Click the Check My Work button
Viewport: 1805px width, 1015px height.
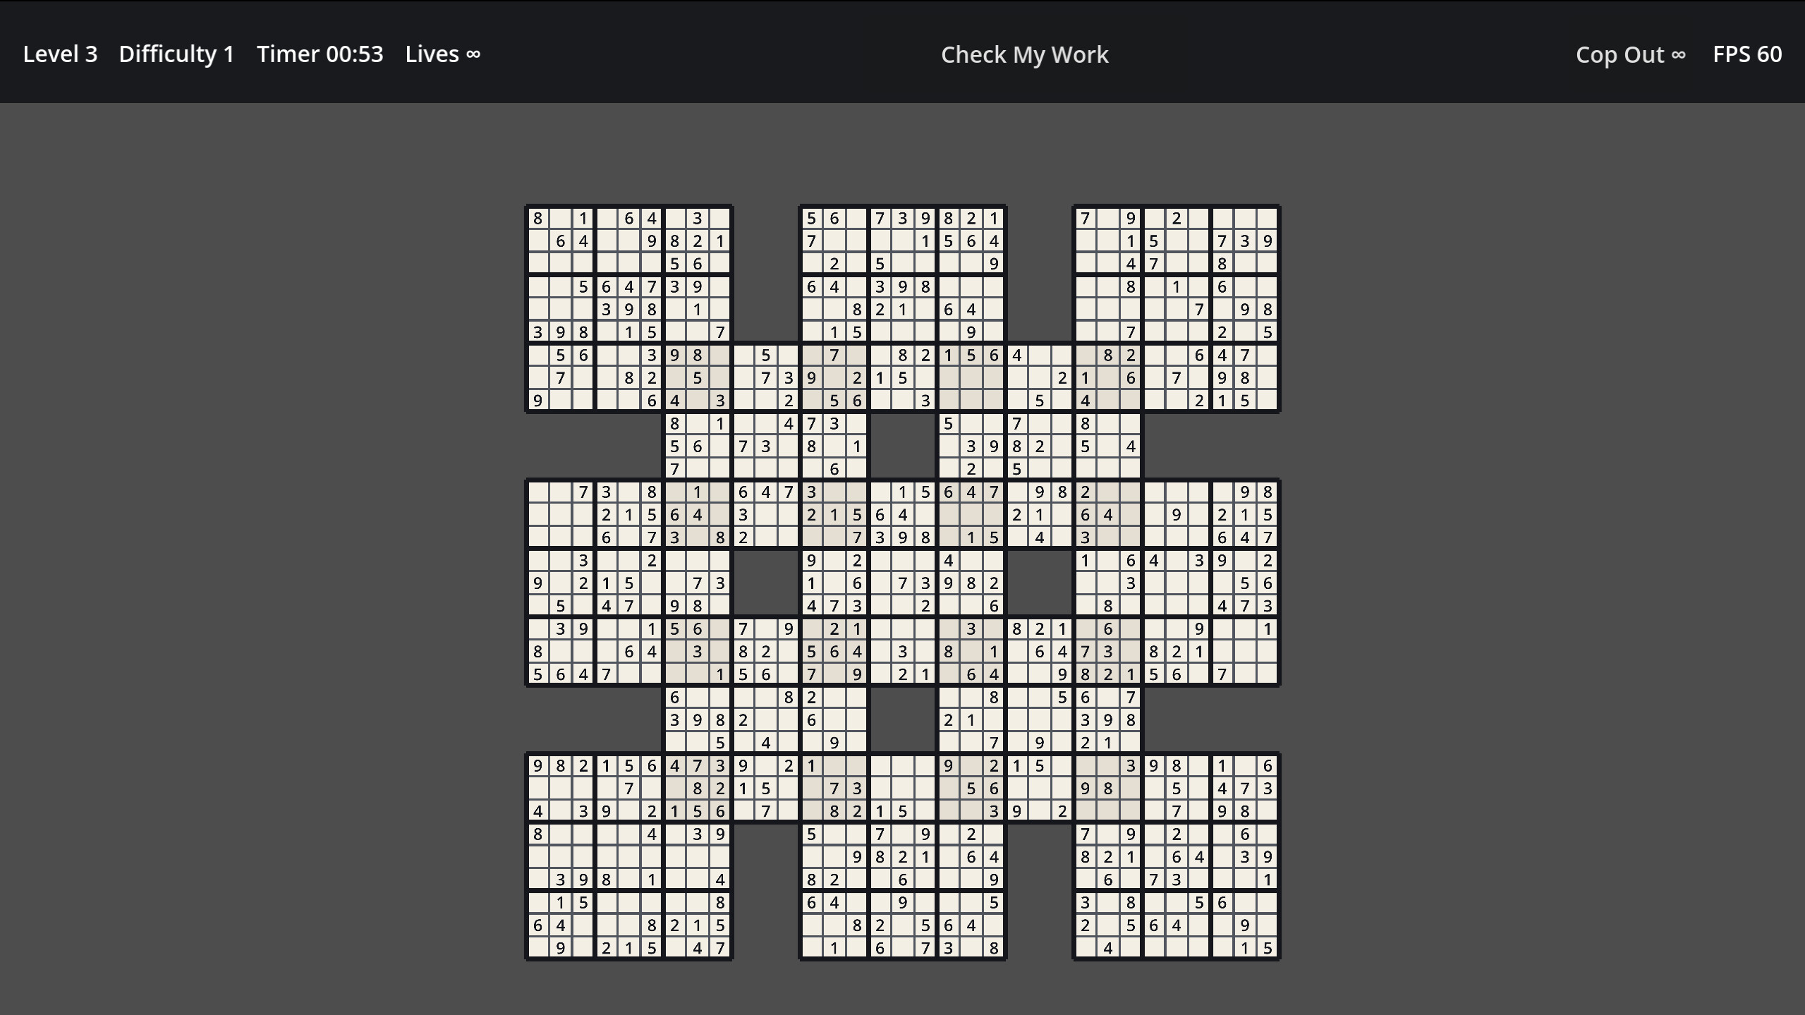point(1024,54)
